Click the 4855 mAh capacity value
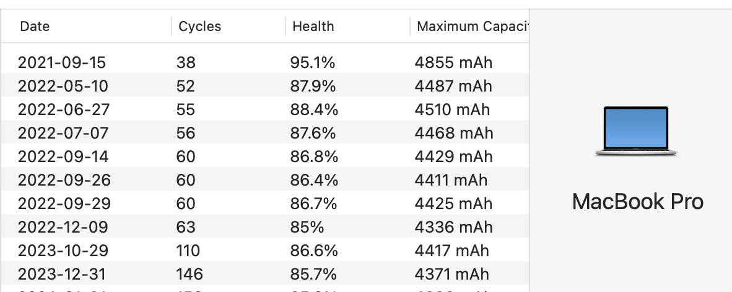 pyautogui.click(x=453, y=62)
